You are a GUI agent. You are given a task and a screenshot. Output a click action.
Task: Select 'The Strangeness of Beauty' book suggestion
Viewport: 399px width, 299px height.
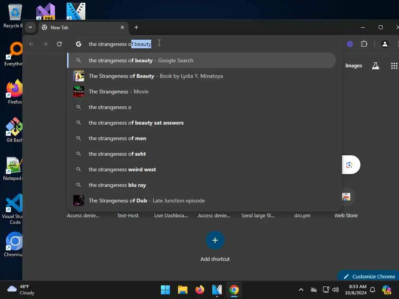click(201, 76)
